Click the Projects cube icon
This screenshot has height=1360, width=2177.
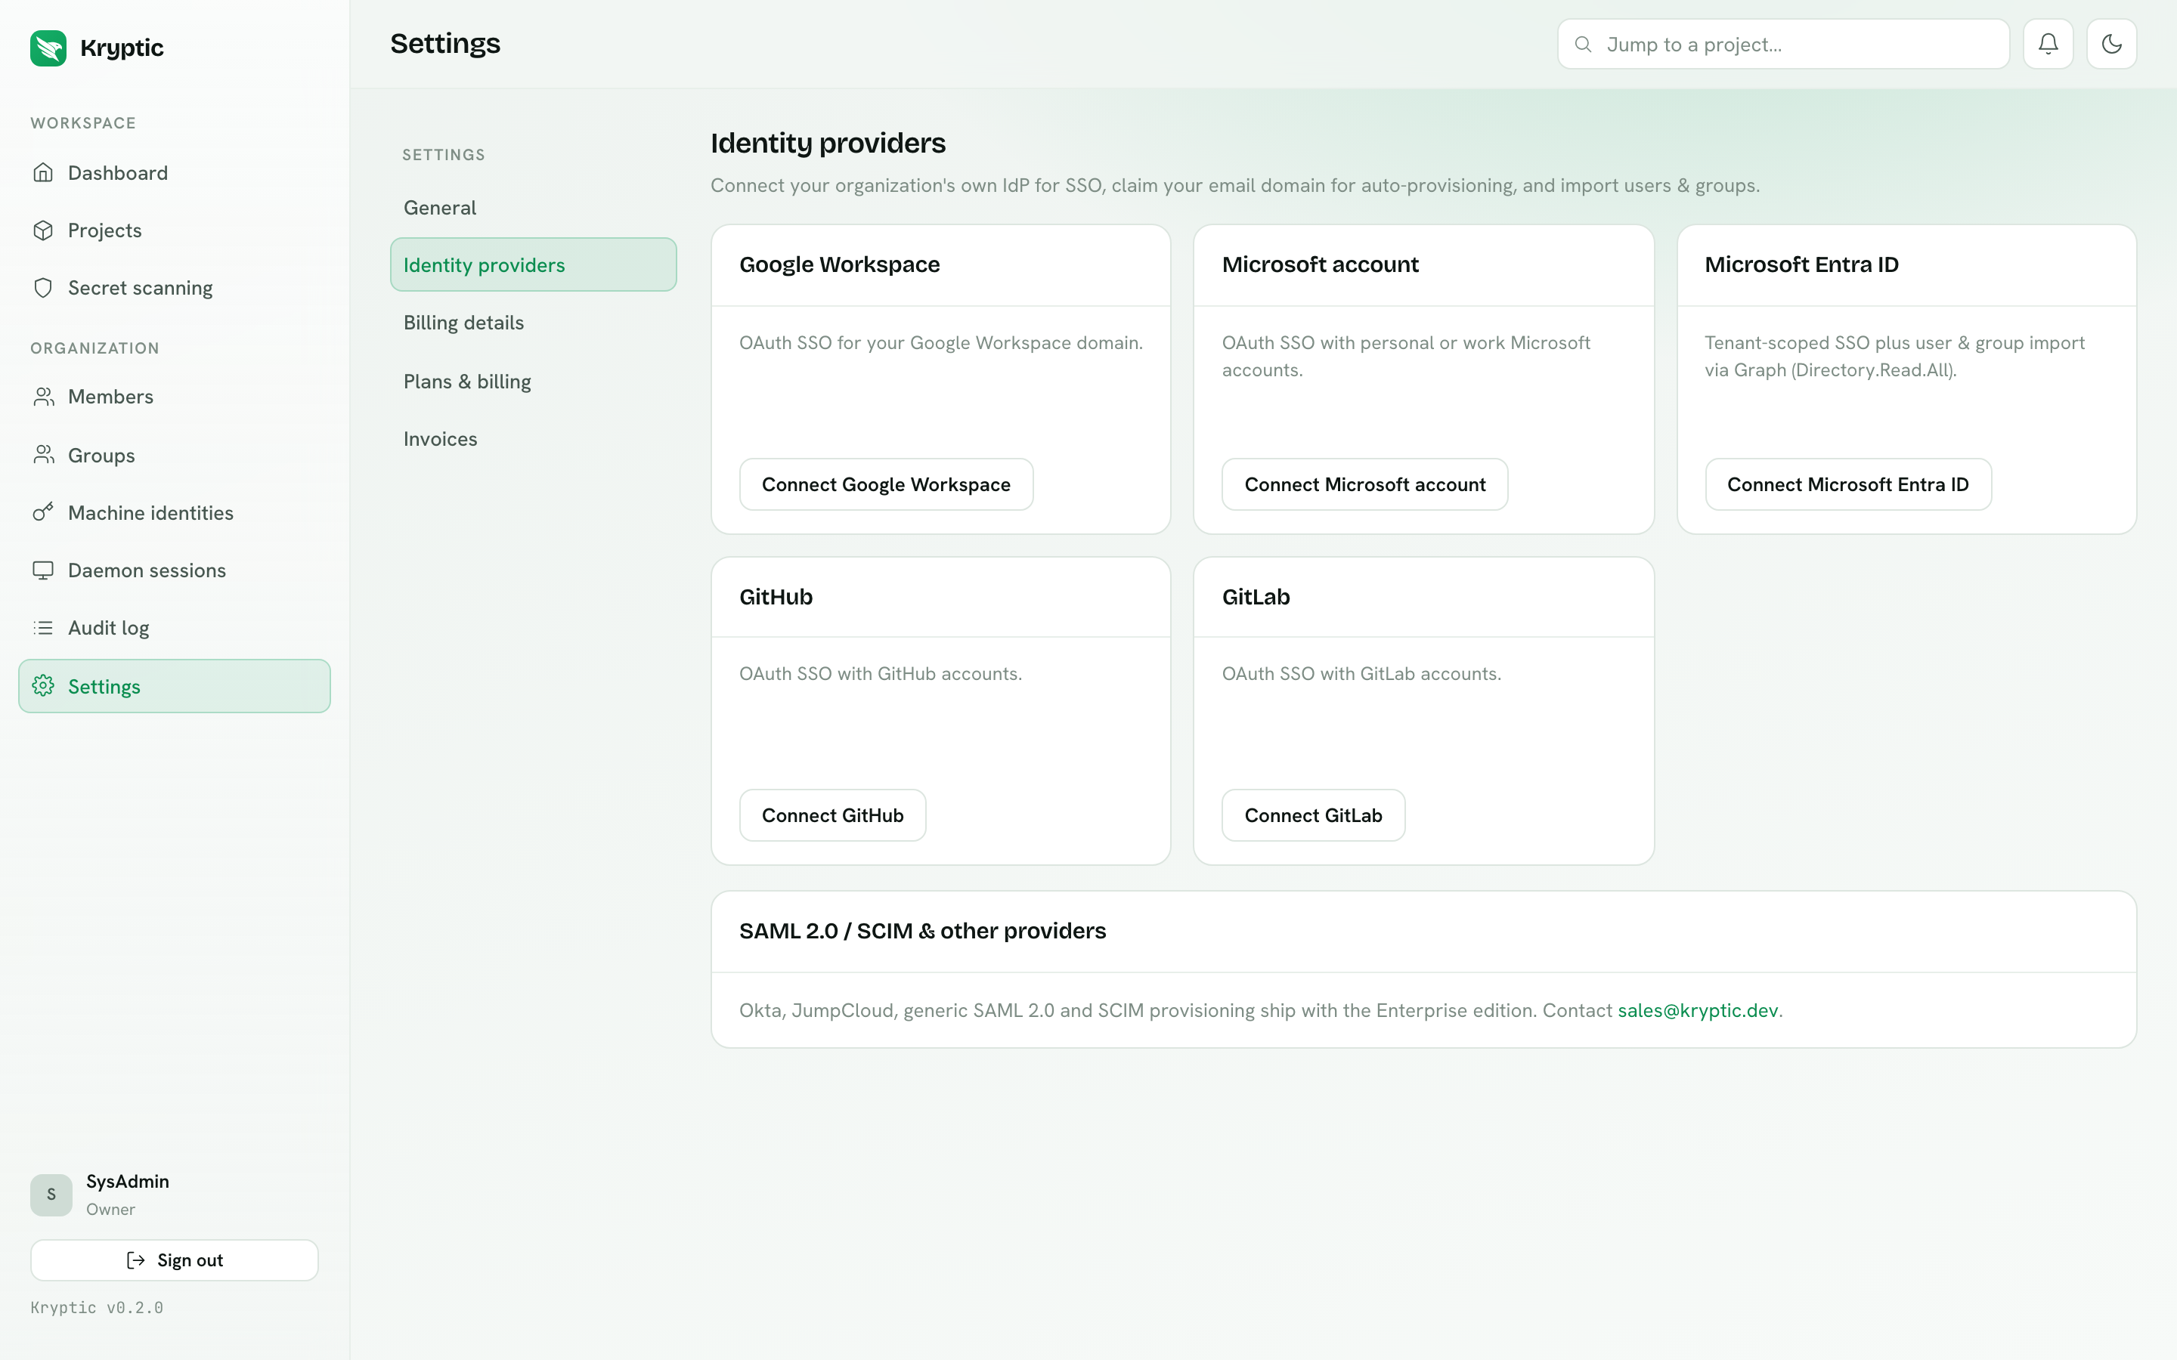pos(43,230)
